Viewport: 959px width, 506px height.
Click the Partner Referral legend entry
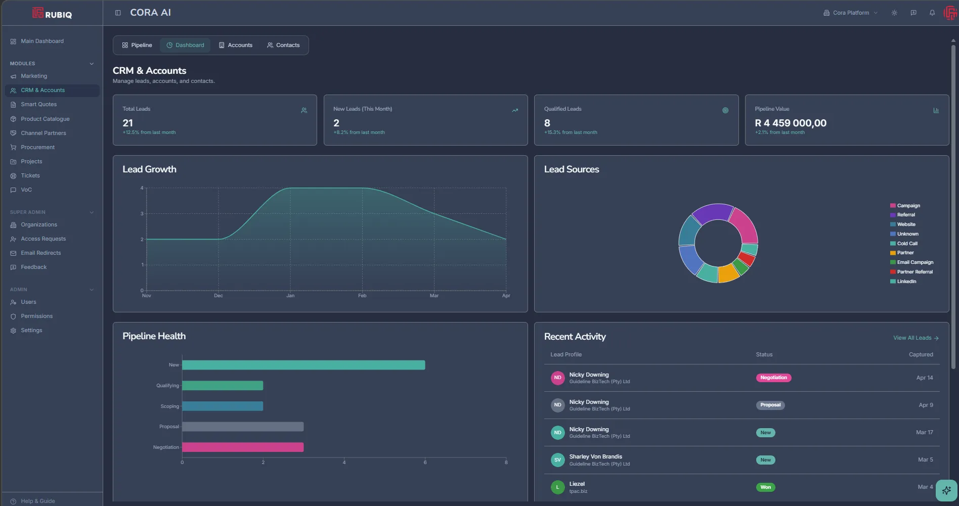pyautogui.click(x=911, y=272)
